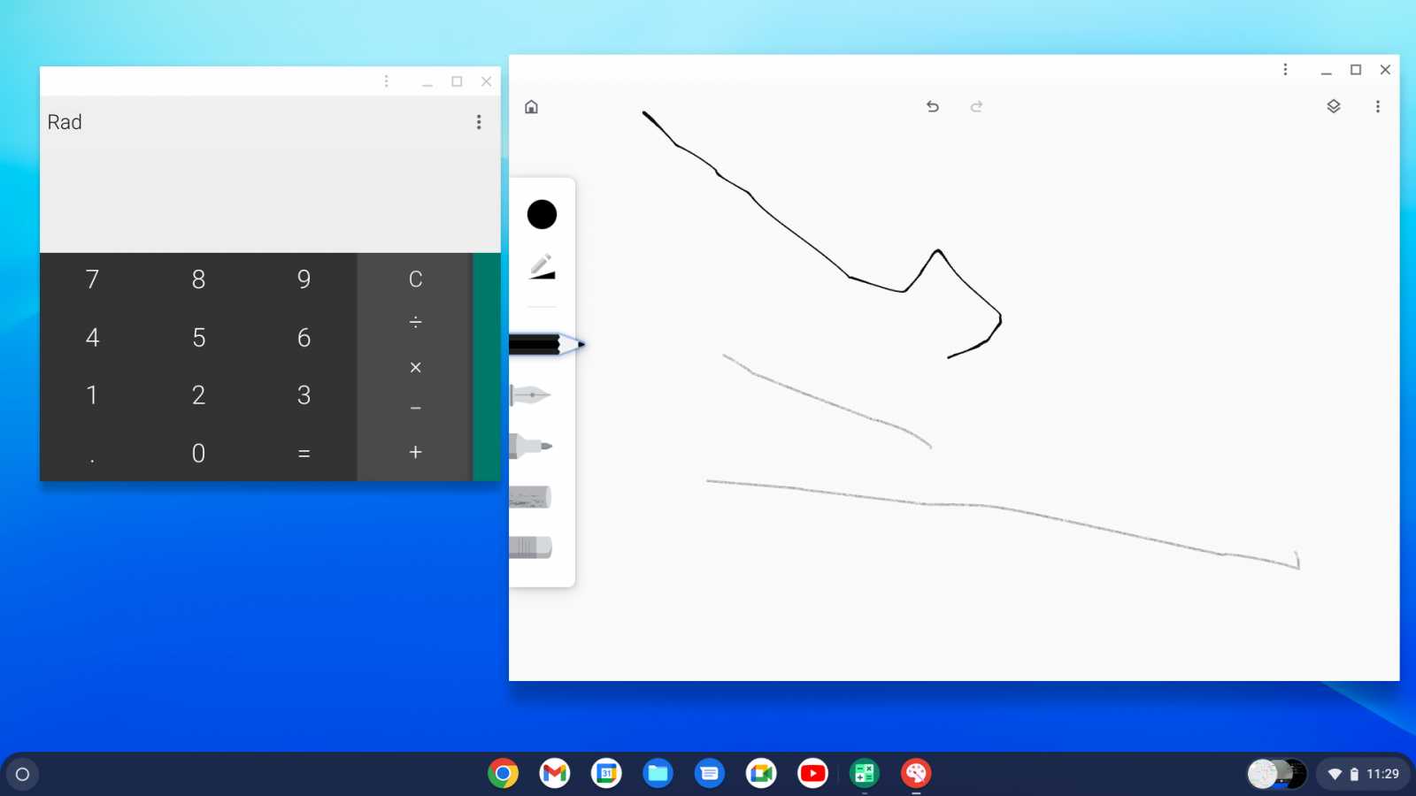Switch to Calculator app on shelf
Viewport: 1416px width, 796px height.
(x=865, y=774)
